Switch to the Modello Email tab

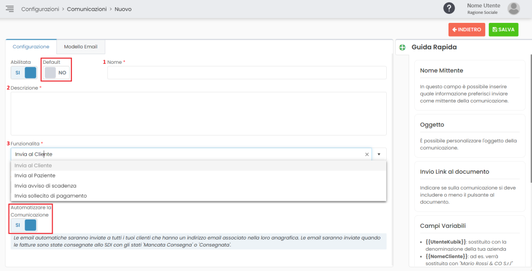(x=80, y=47)
